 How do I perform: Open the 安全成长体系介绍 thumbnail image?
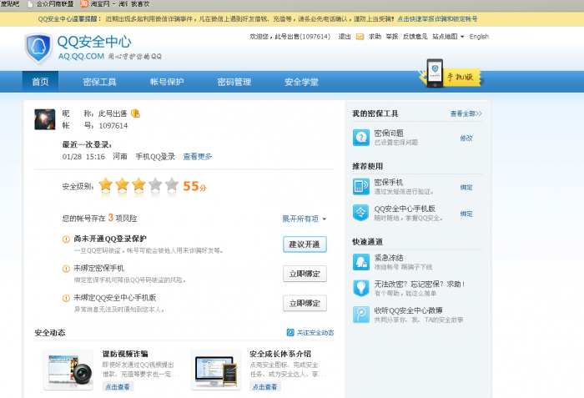[x=216, y=370]
